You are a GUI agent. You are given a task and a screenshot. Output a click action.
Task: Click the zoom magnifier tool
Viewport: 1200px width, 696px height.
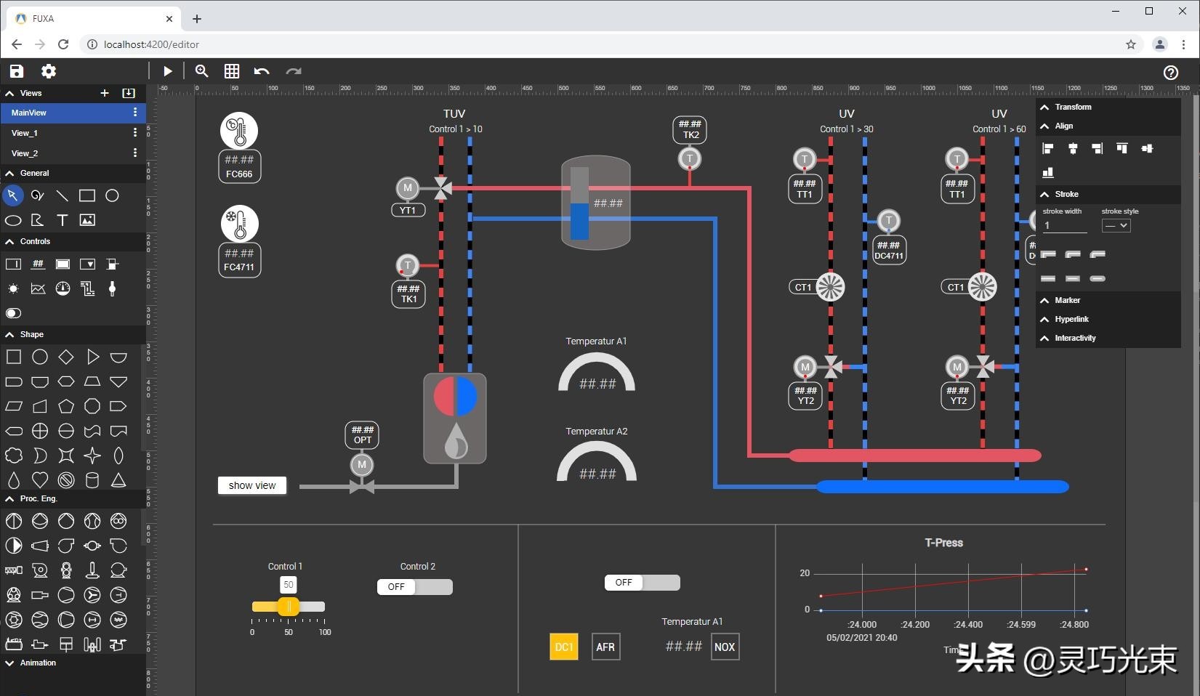click(x=202, y=71)
